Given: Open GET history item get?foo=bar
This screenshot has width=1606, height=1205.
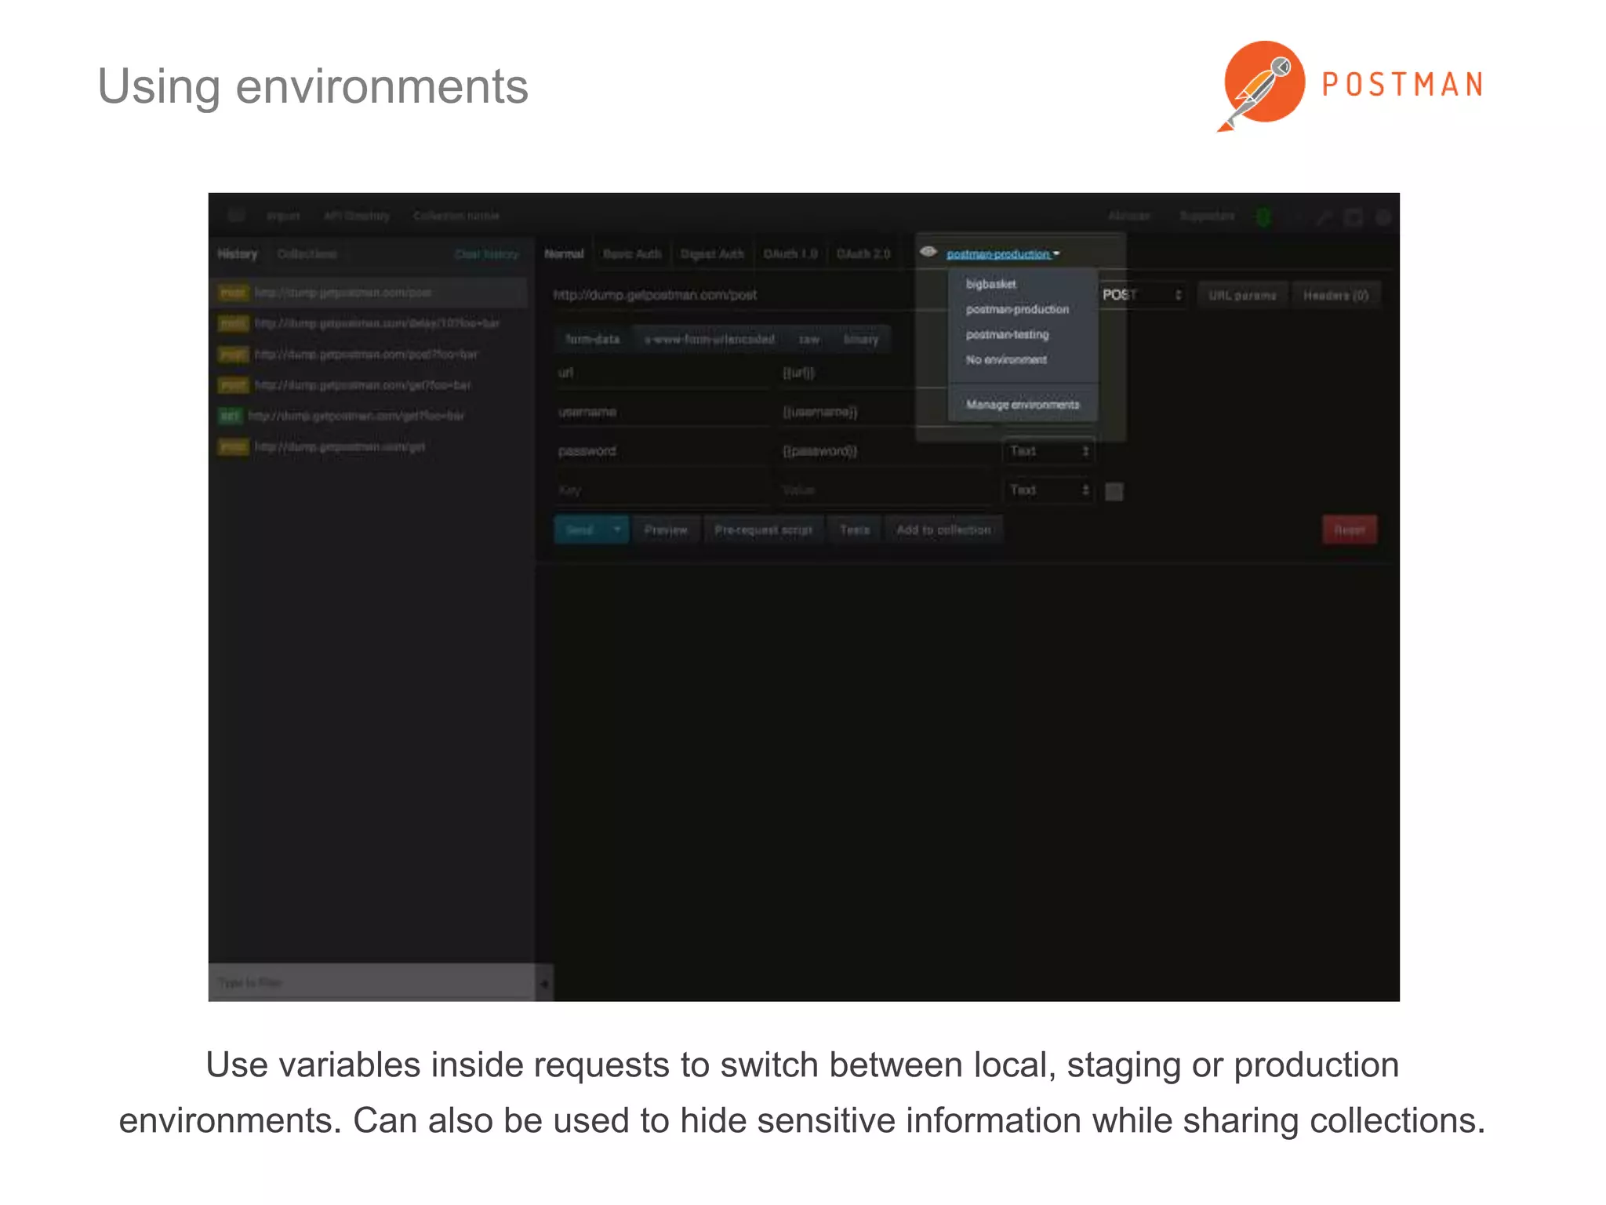Looking at the screenshot, I should [x=369, y=415].
